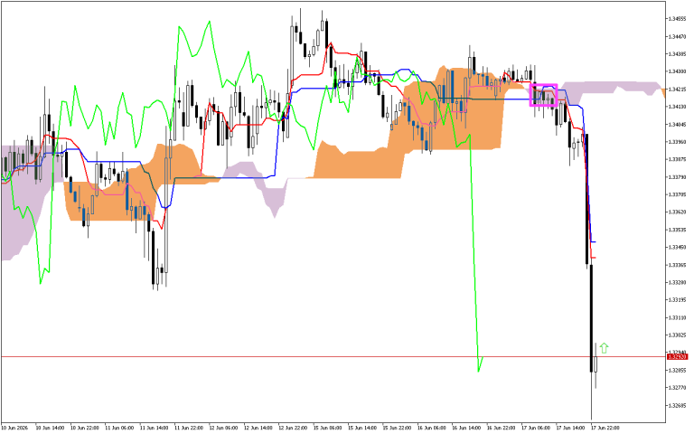The width and height of the screenshot is (694, 434).
Task: Click the 1.34300 price scale label
Action: click(678, 71)
